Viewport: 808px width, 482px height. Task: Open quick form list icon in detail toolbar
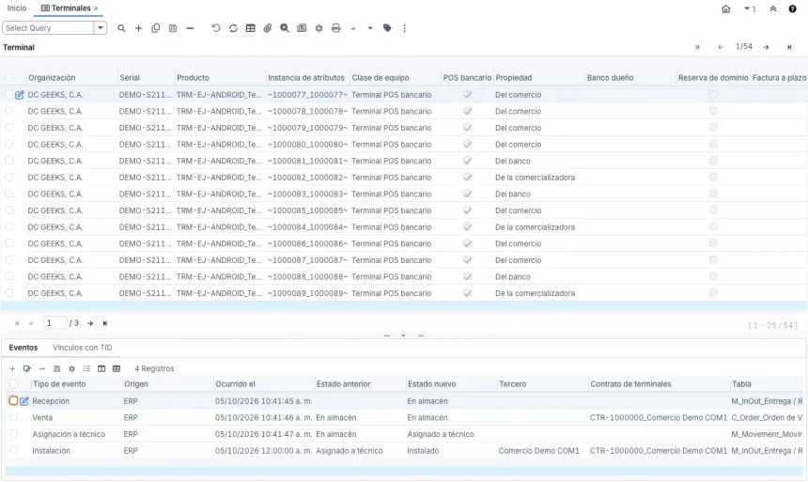(x=86, y=368)
